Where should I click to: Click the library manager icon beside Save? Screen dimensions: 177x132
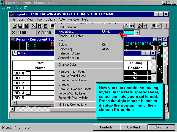click(26, 26)
